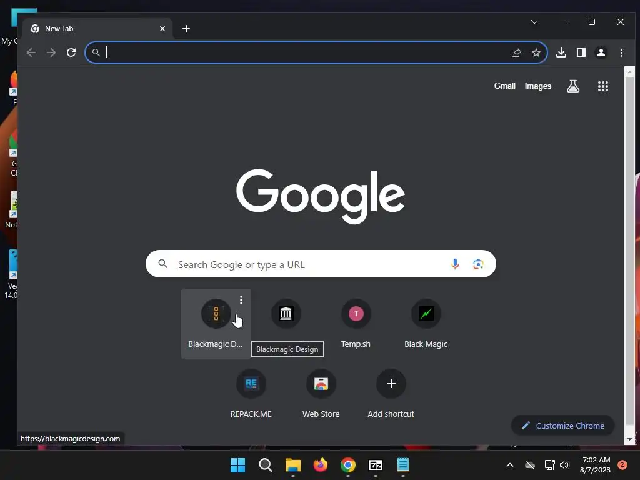
Task: Open a new tab with plus
Action: tap(186, 29)
